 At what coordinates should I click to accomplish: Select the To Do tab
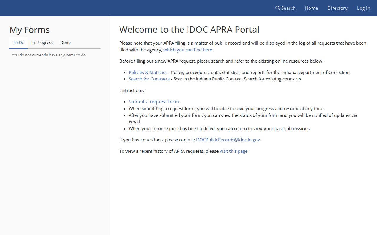tap(19, 43)
